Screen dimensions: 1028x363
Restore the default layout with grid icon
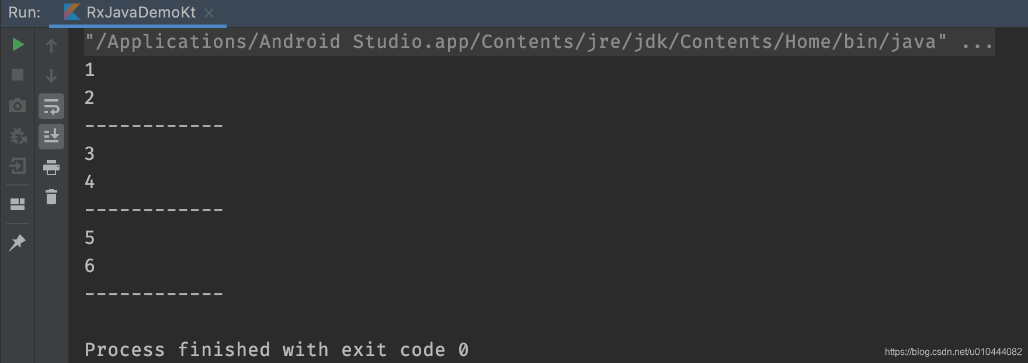click(x=18, y=204)
